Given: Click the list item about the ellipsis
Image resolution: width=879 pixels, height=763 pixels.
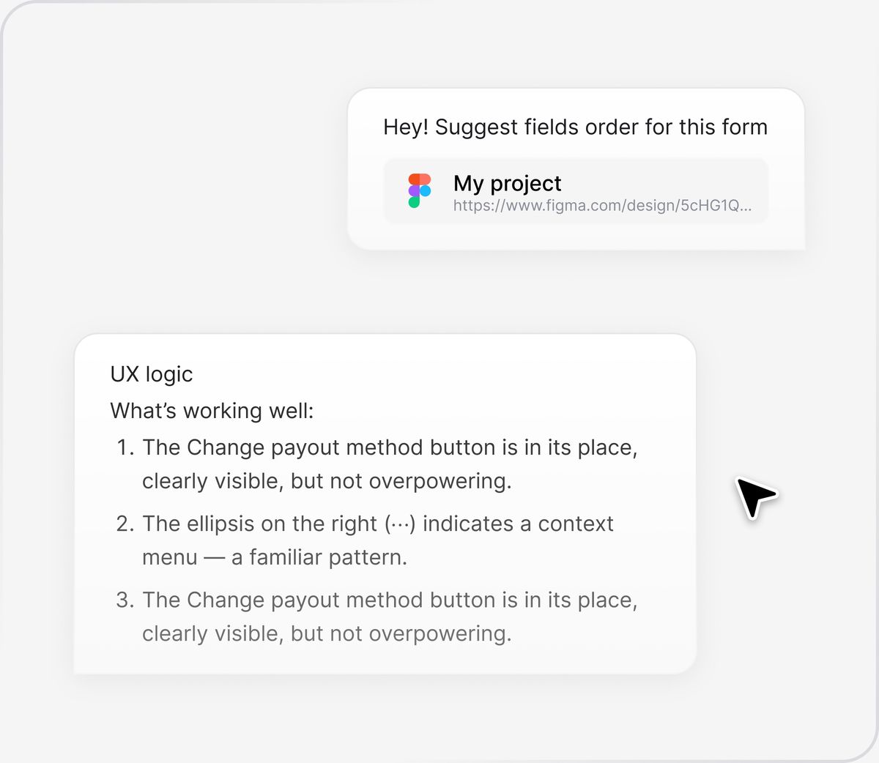Looking at the screenshot, I should pyautogui.click(x=365, y=540).
